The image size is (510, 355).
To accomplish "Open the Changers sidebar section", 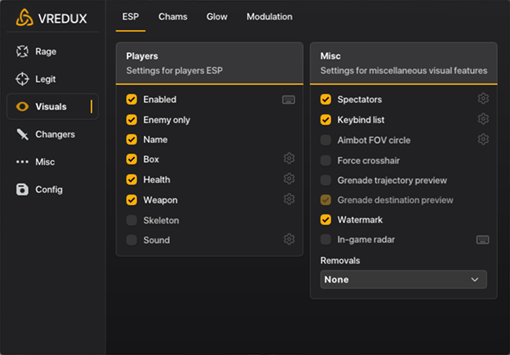I will tap(55, 134).
